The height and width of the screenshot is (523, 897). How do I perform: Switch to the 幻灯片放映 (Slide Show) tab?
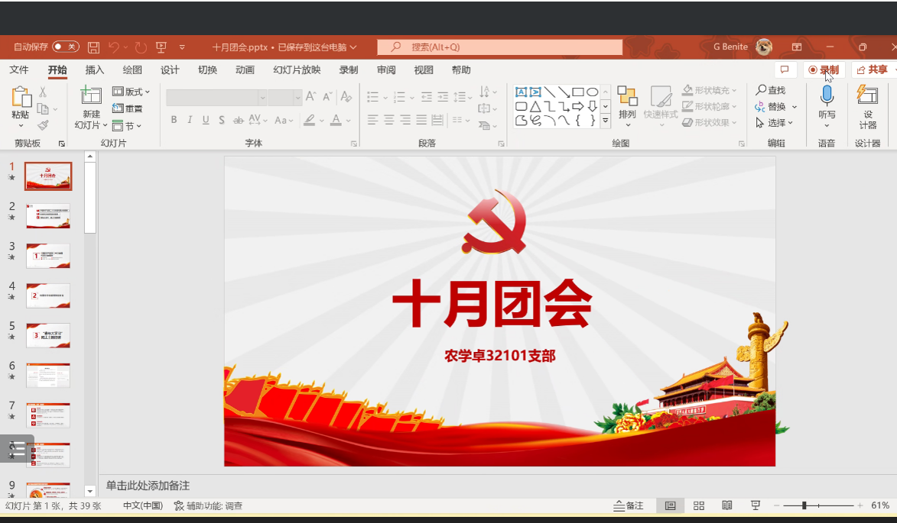[297, 70]
